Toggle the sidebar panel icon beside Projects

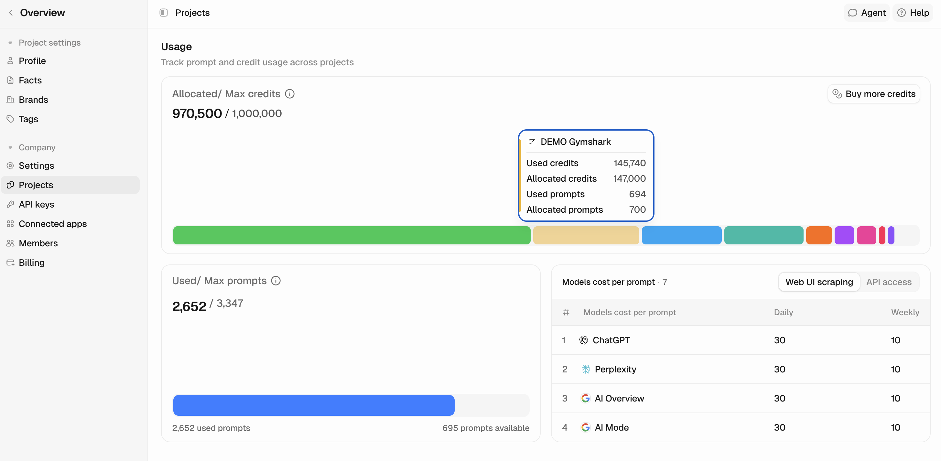(164, 13)
